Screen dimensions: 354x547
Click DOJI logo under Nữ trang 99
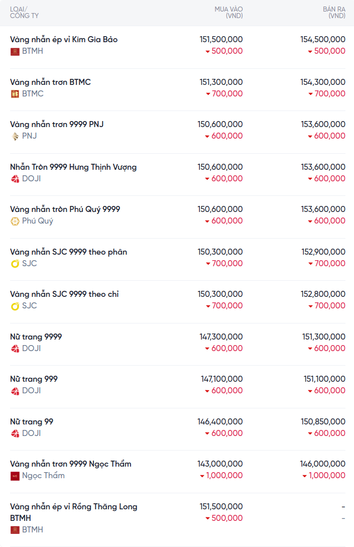[x=15, y=433]
